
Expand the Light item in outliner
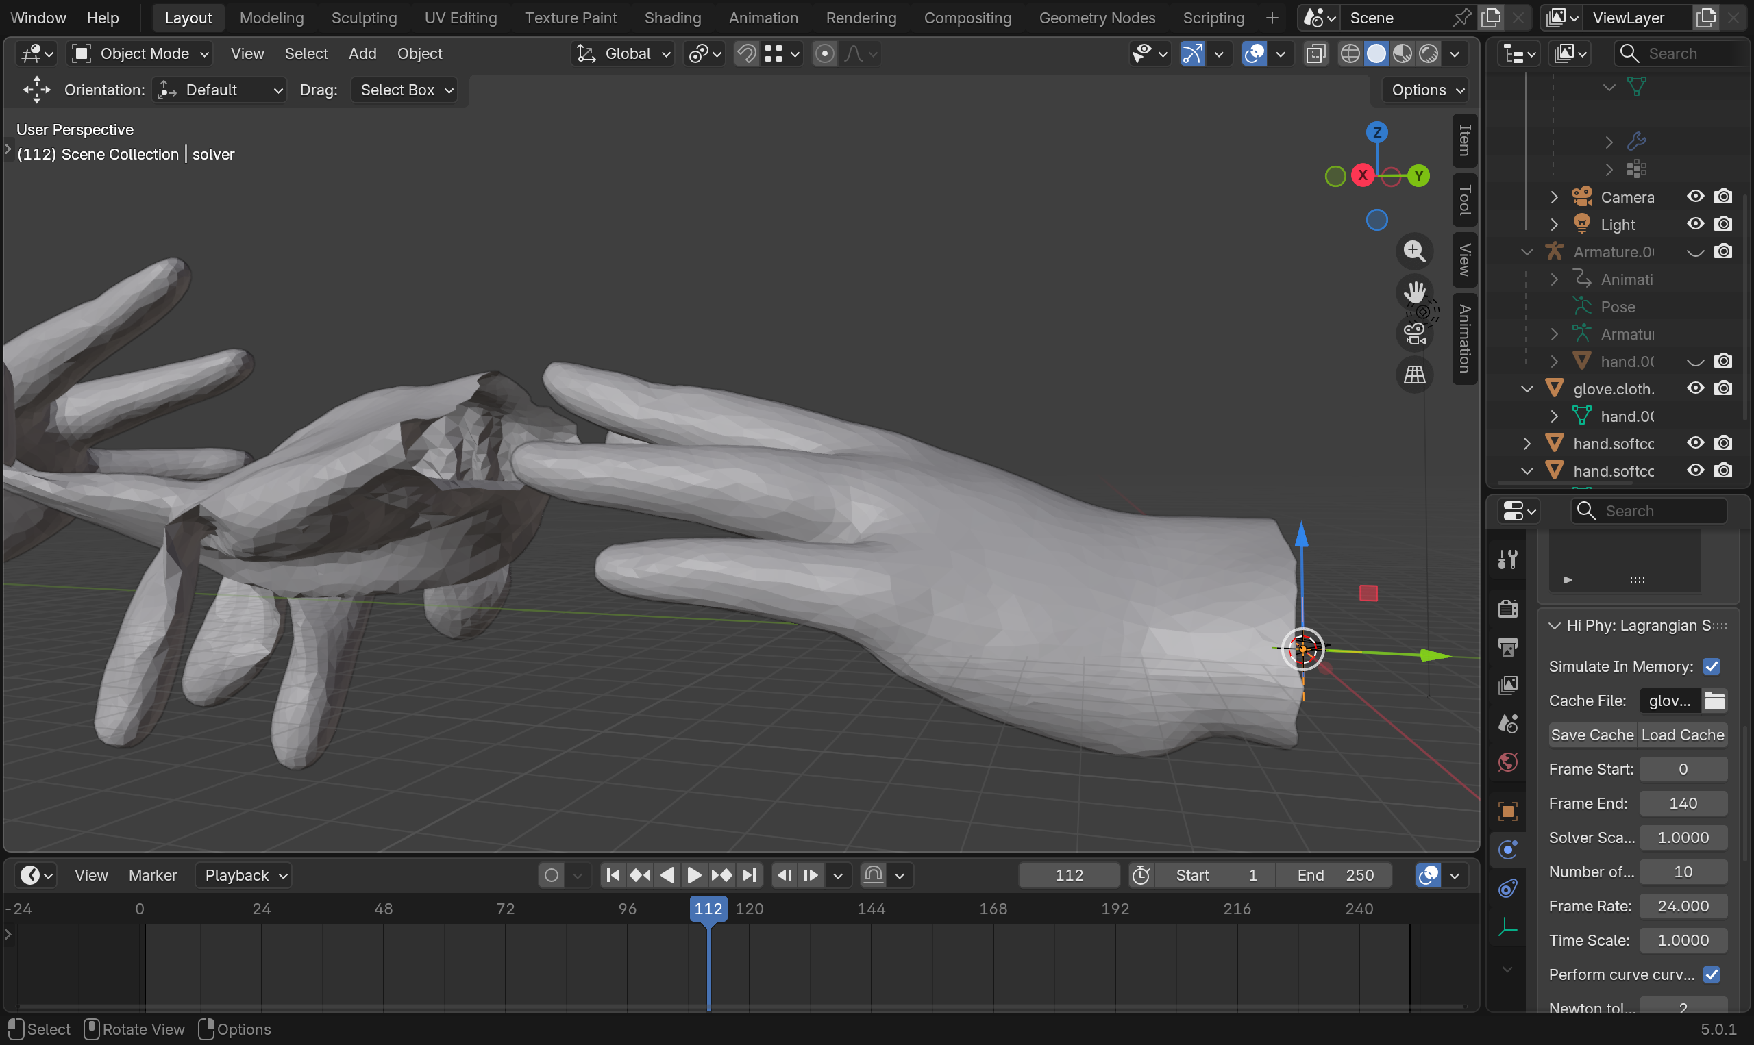(x=1554, y=225)
